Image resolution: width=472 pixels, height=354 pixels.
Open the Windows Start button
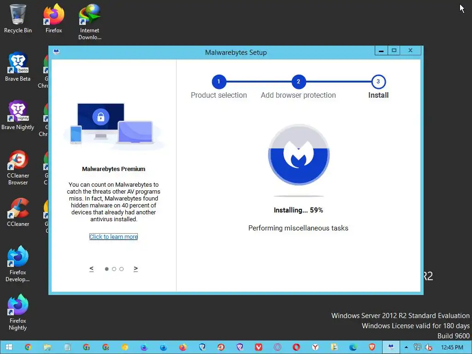9,347
